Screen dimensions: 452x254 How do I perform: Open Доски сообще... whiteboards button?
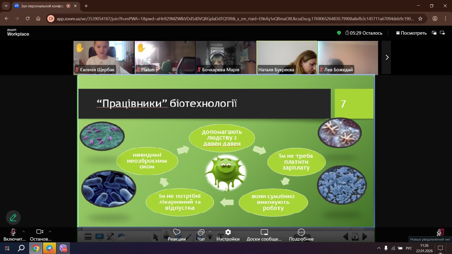[x=264, y=235]
